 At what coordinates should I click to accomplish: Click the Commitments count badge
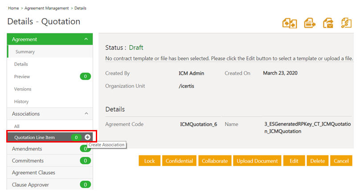coord(85,161)
